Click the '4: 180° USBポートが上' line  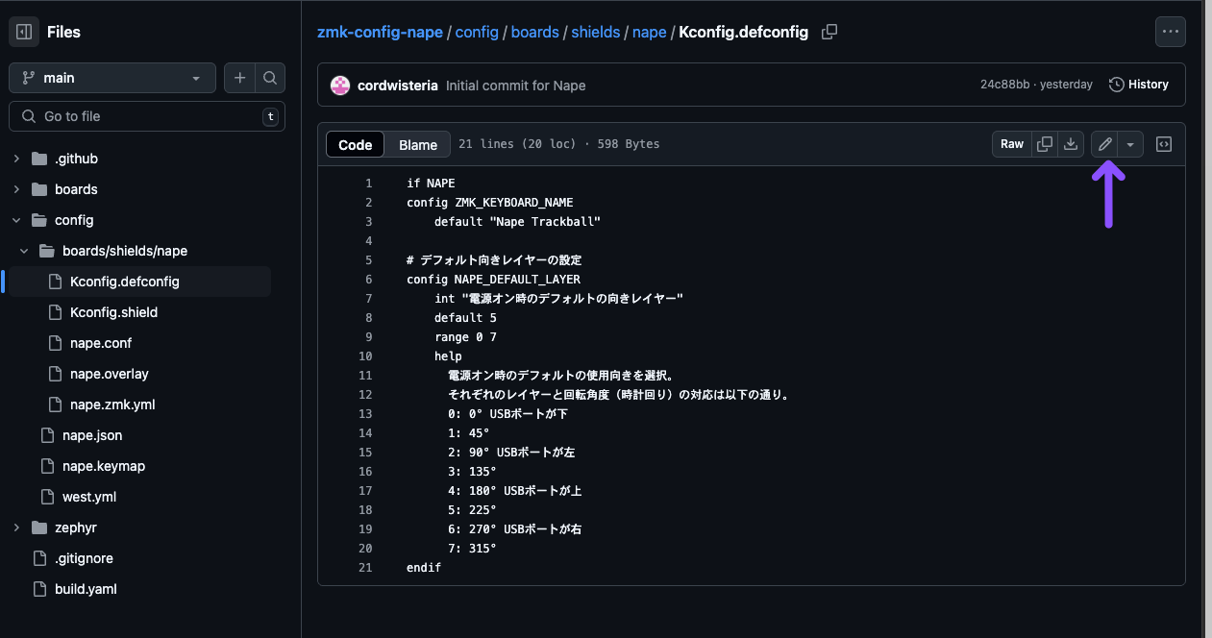(515, 491)
